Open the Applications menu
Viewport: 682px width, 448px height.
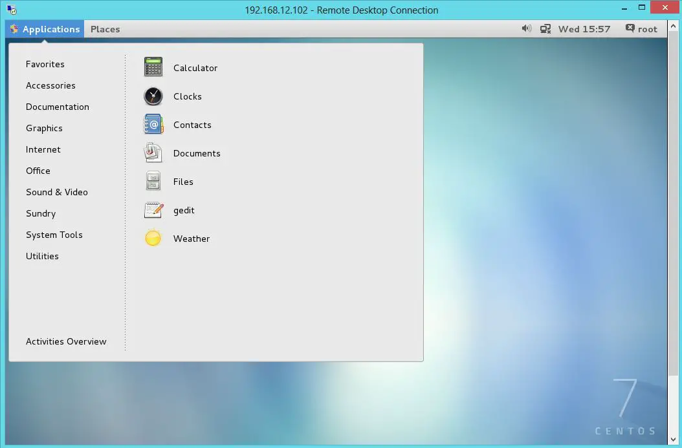[44, 29]
